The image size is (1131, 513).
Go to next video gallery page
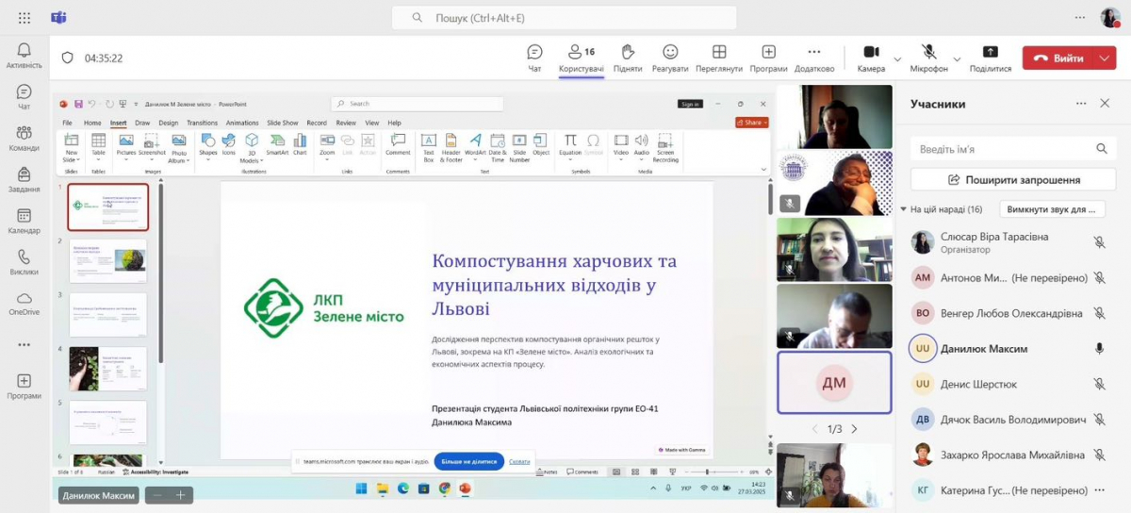[854, 429]
